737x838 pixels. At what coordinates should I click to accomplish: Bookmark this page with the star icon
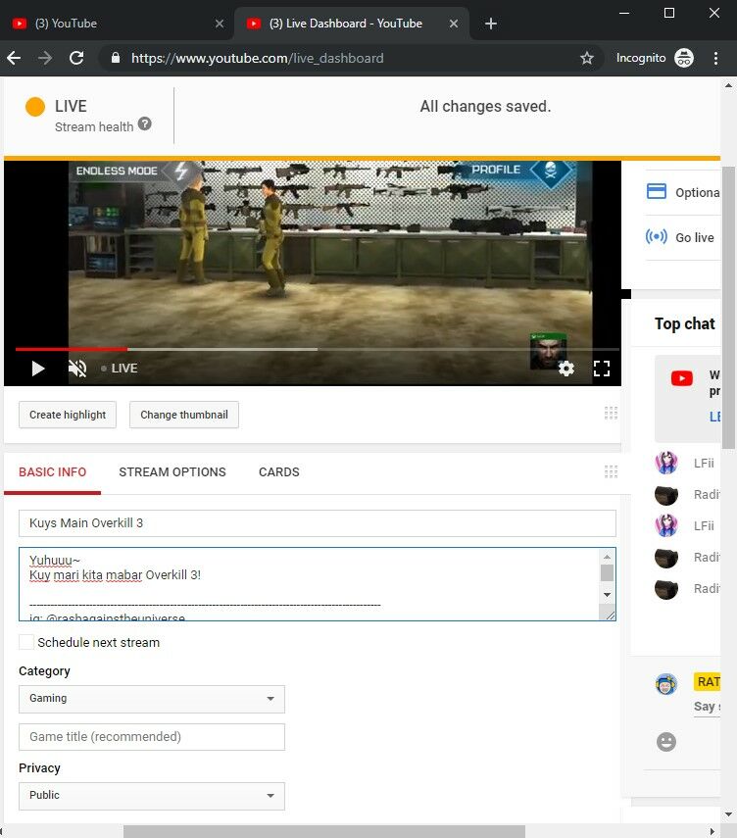587,58
